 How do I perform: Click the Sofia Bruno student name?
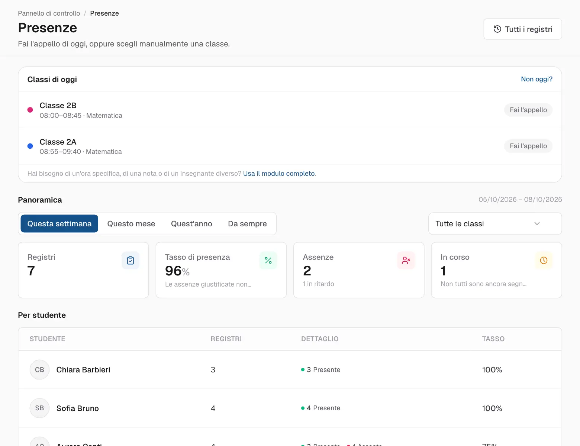point(78,408)
